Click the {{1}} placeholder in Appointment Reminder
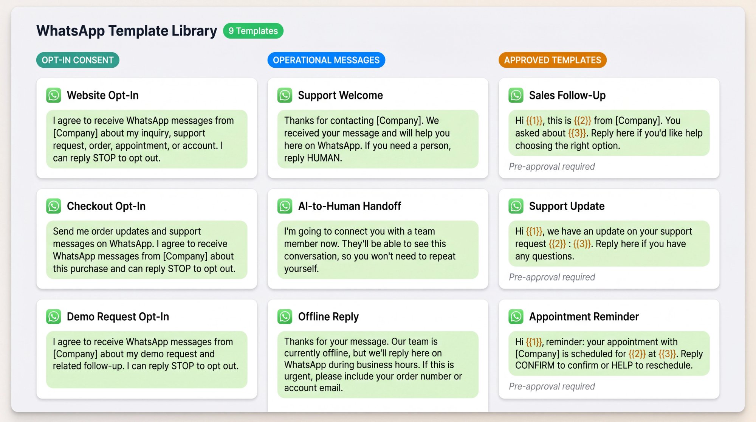Image resolution: width=756 pixels, height=422 pixels. pyautogui.click(x=534, y=342)
